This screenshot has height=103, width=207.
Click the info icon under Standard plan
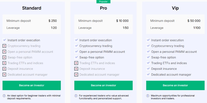point(4,96)
